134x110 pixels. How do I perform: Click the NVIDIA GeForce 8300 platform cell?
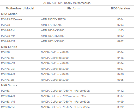pyautogui.click(x=73, y=58)
